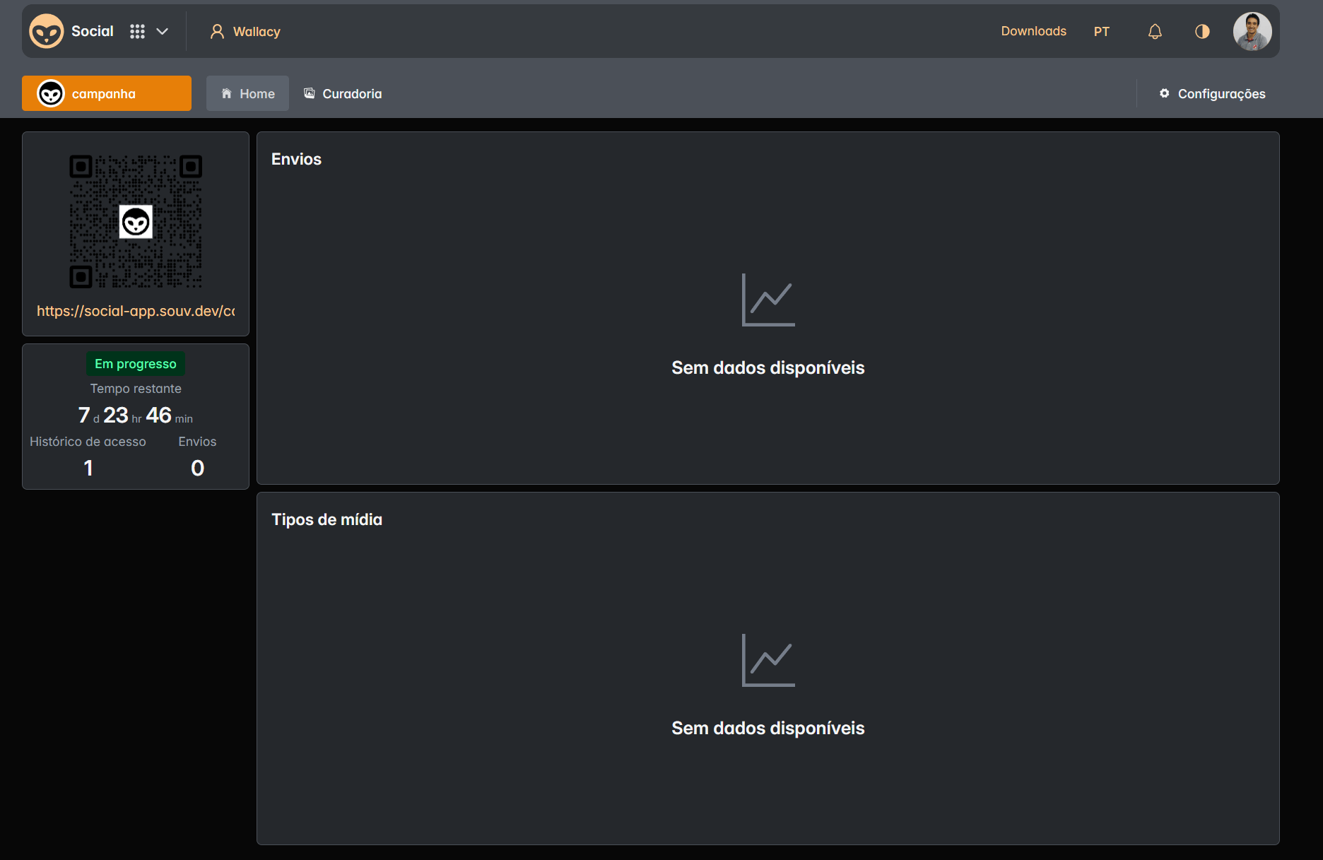The height and width of the screenshot is (860, 1323).
Task: Click the Histórico de acesso count
Action: click(88, 468)
